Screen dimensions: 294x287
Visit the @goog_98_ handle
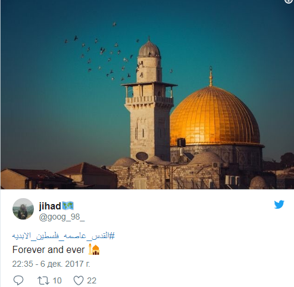point(62,217)
